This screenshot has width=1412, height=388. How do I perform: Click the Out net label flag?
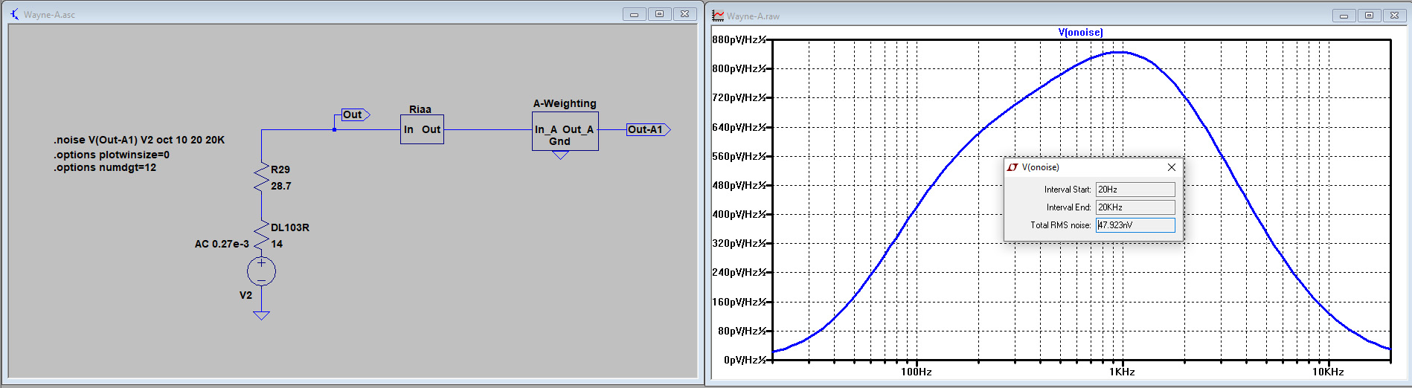[355, 114]
